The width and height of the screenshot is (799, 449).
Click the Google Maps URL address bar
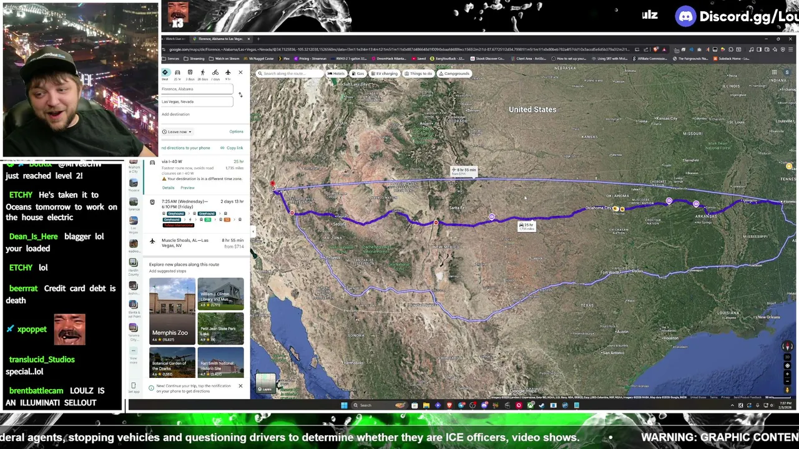(x=399, y=49)
